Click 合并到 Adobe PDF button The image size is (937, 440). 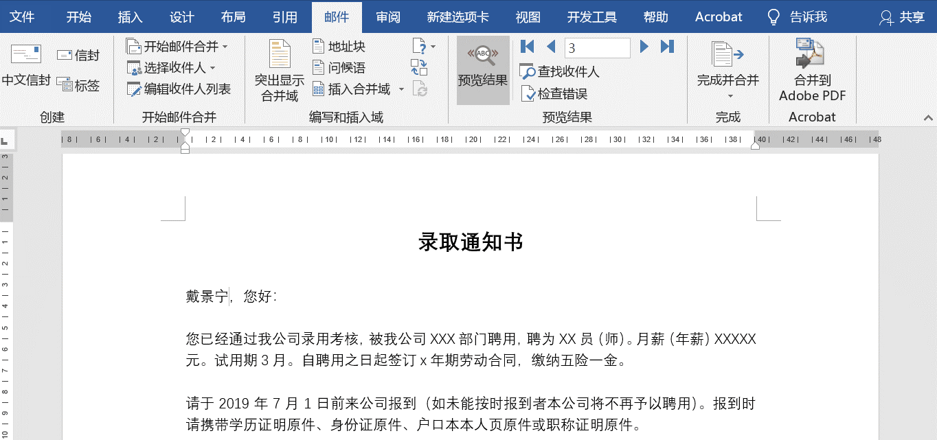click(812, 70)
